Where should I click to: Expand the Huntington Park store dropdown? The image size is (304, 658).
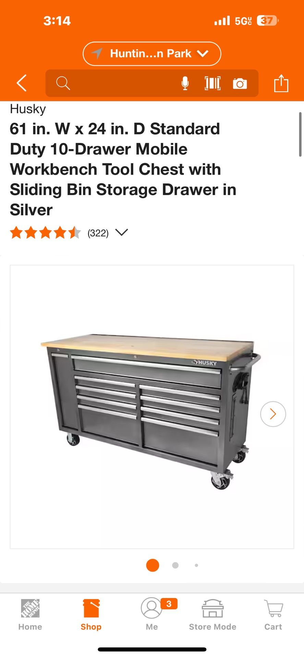click(x=152, y=54)
